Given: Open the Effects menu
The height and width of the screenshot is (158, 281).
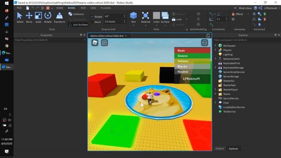Looking at the screenshot, I should click(x=238, y=14).
